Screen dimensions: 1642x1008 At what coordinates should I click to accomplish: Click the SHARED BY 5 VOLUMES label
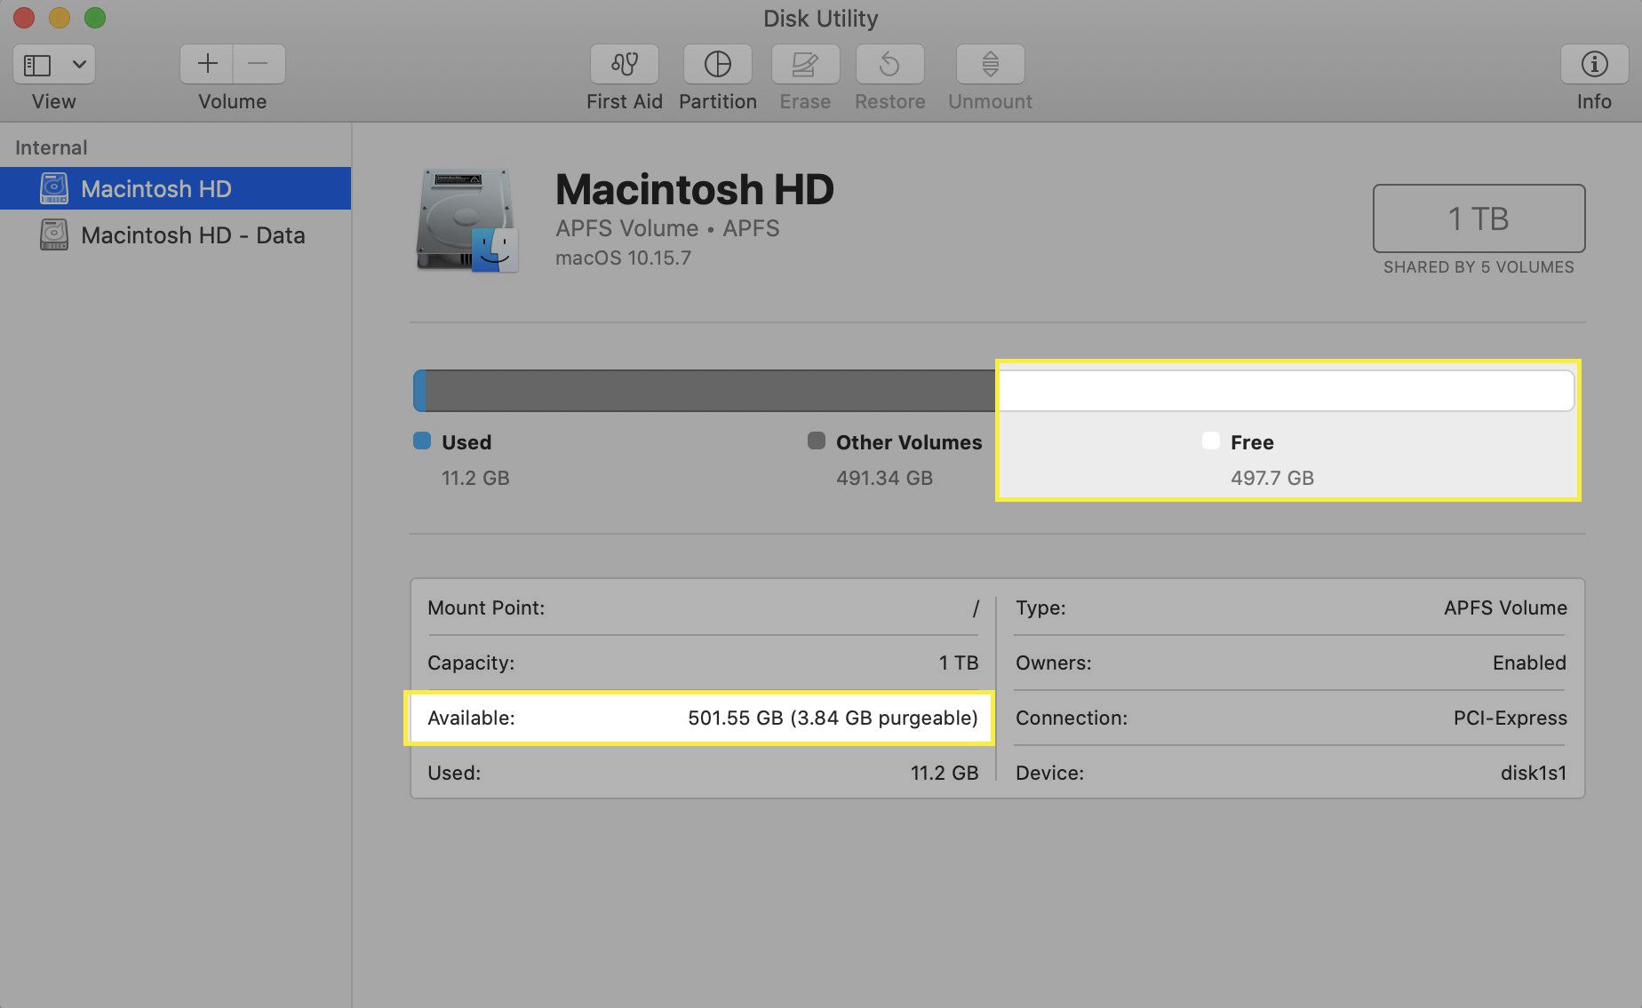click(1479, 267)
